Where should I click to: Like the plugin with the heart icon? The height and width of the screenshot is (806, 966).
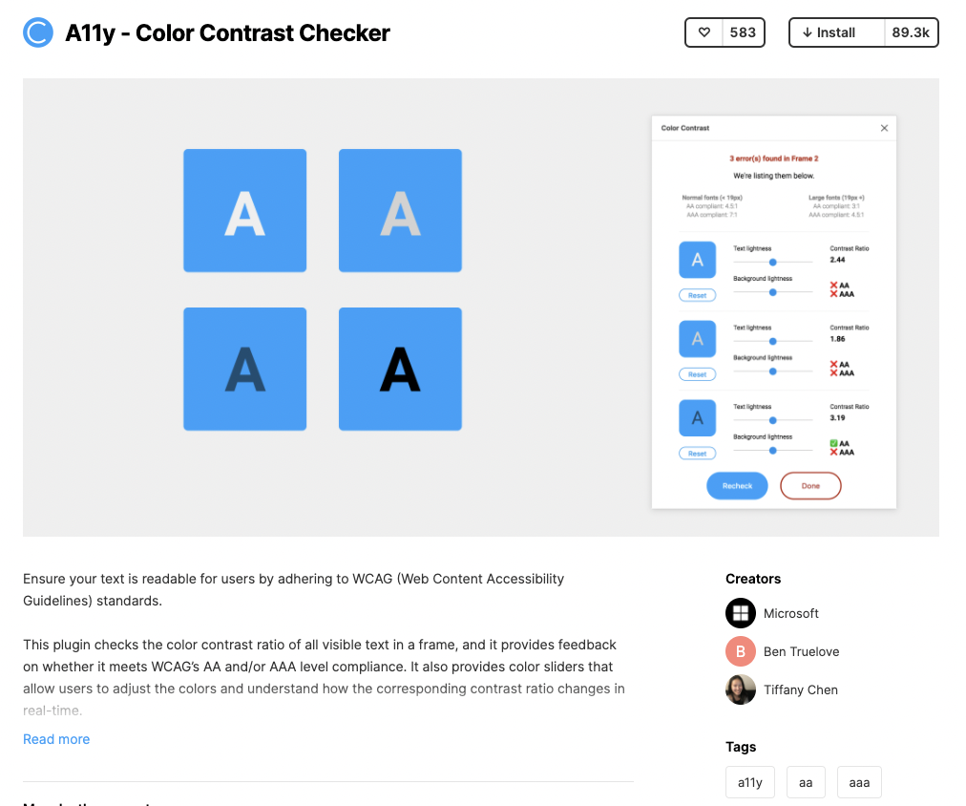(704, 32)
